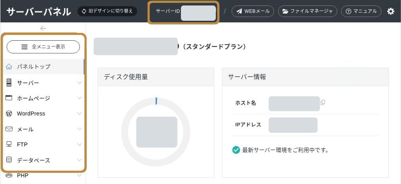
Task: Open the メール sidebar menu
Action: coord(43,129)
